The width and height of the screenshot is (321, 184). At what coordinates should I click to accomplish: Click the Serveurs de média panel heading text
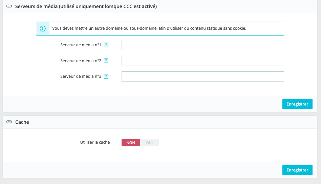click(86, 6)
